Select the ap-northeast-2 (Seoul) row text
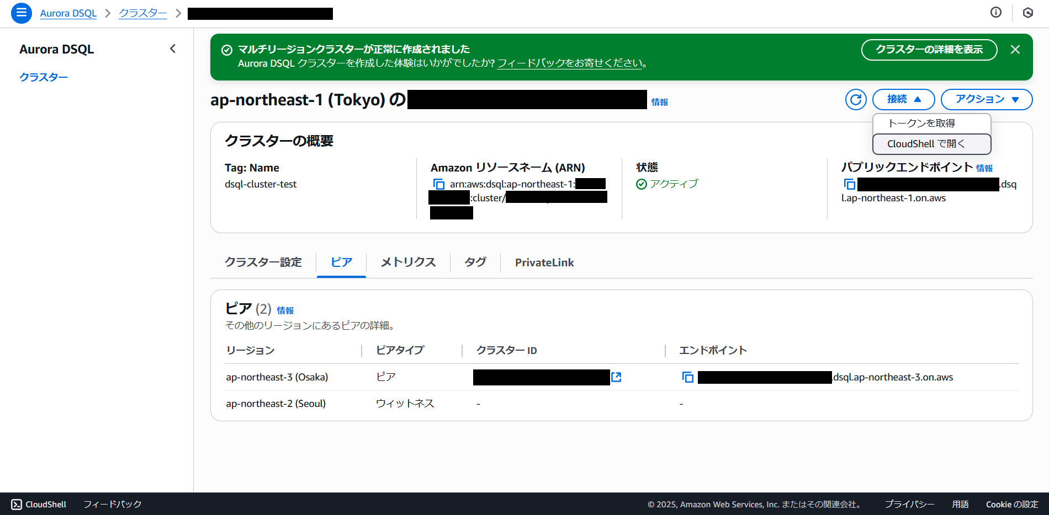 (x=276, y=404)
